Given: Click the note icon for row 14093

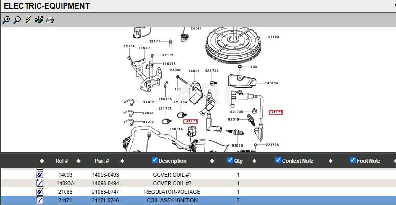Looking at the screenshot, I should 40,175.
